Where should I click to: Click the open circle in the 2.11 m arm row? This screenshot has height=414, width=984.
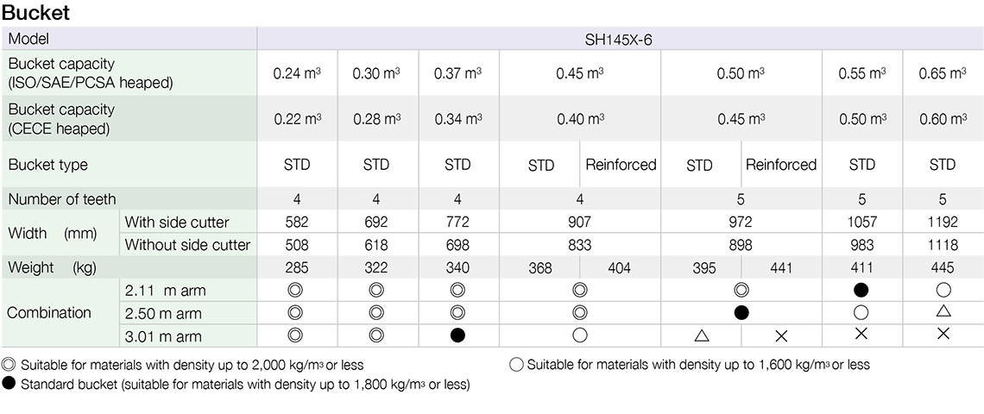(x=943, y=291)
